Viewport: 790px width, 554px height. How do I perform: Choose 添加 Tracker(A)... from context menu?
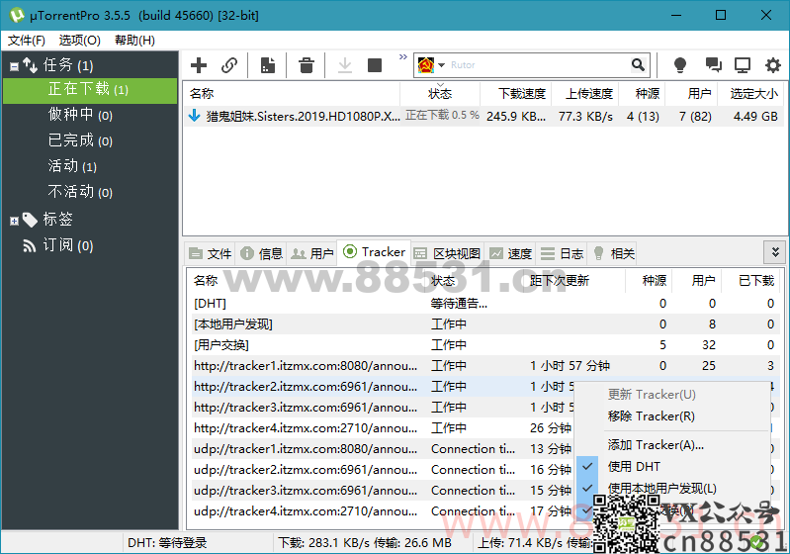click(671, 445)
